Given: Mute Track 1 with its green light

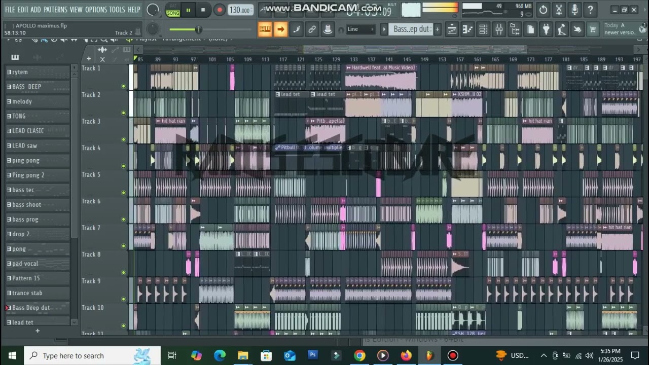Looking at the screenshot, I should (x=123, y=86).
